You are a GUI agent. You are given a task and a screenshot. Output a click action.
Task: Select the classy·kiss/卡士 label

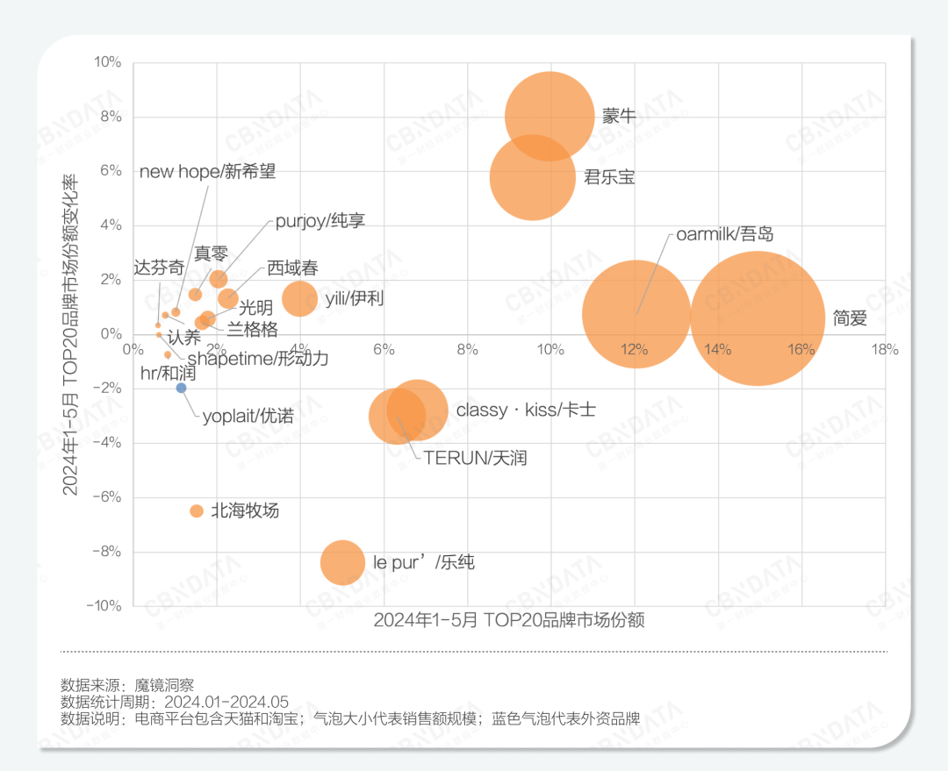pyautogui.click(x=526, y=410)
